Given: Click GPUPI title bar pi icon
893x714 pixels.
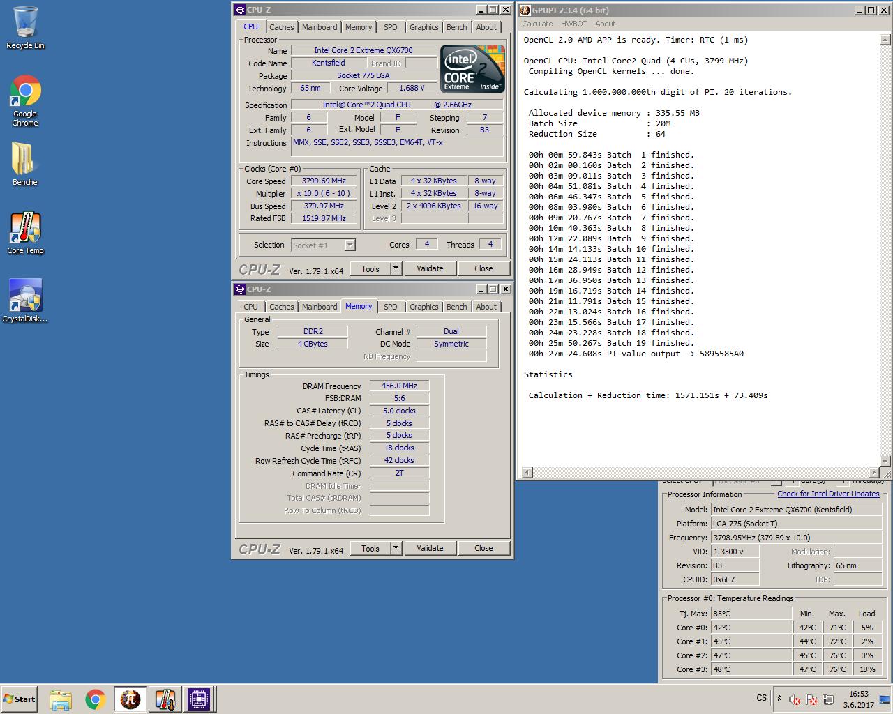Looking at the screenshot, I should tap(525, 10).
